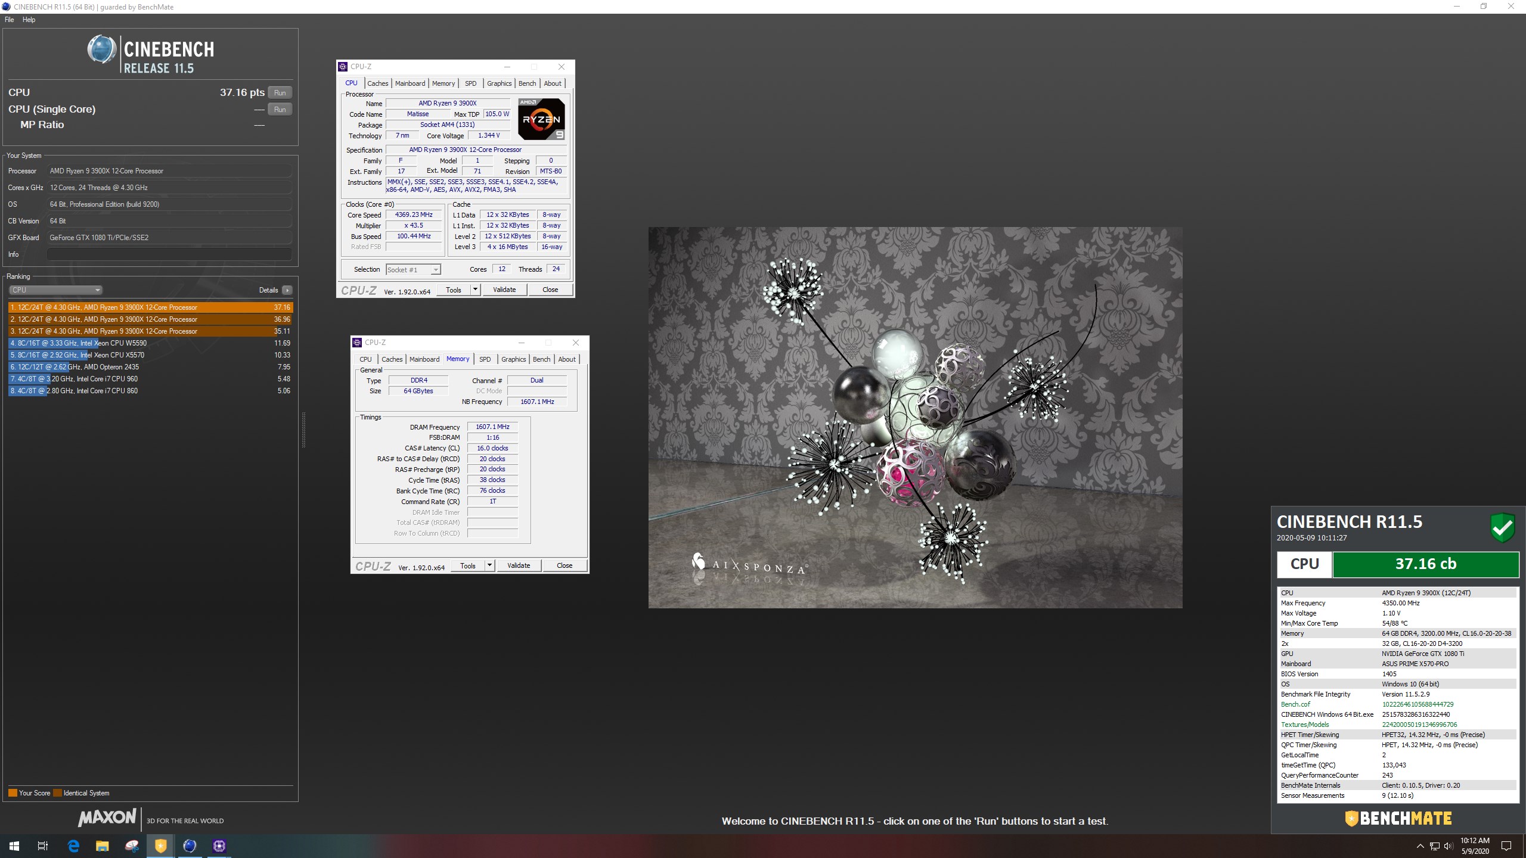Open the BenchMate shield taskbar icon

click(161, 845)
